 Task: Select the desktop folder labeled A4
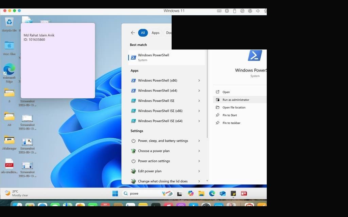pyautogui.click(x=9, y=119)
